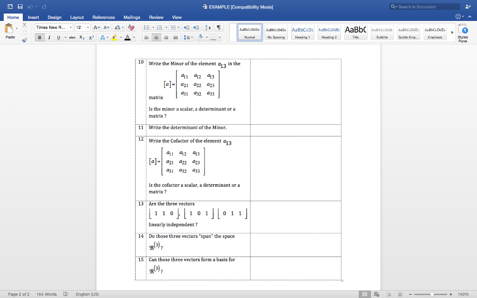The height and width of the screenshot is (298, 477).
Task: Click the Format Painter brush icon
Action: pos(25,40)
